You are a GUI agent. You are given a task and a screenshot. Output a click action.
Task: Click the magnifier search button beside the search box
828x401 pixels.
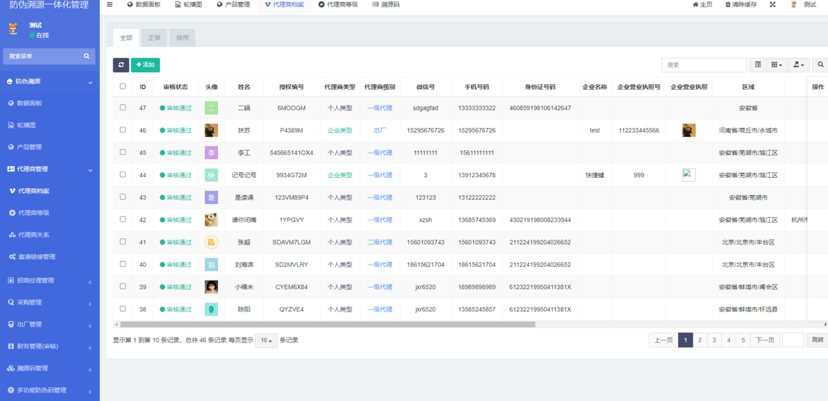pos(820,65)
